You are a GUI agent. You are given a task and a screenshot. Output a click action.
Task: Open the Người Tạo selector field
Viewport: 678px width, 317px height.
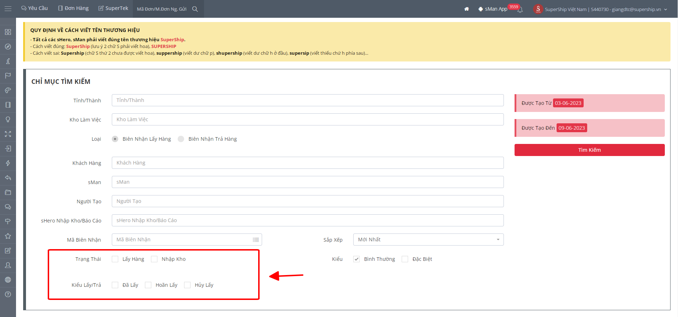[x=308, y=201]
